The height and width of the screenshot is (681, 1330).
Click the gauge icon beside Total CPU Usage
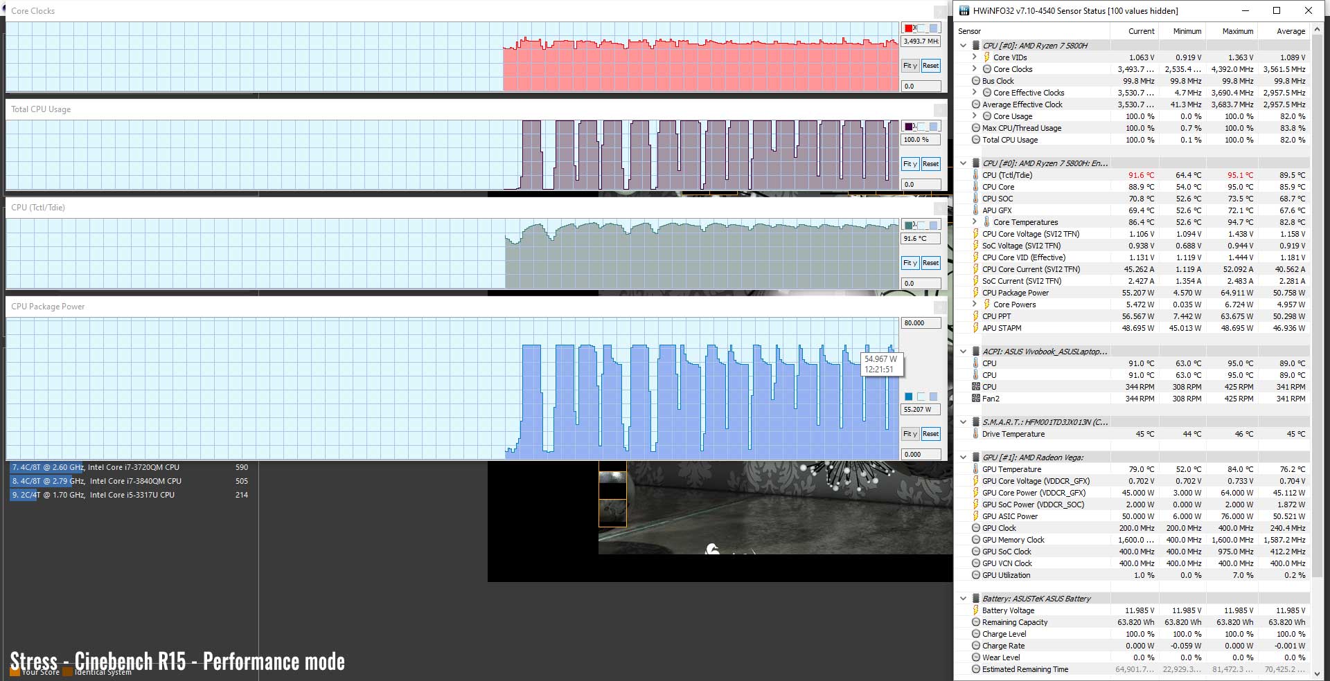click(x=975, y=140)
